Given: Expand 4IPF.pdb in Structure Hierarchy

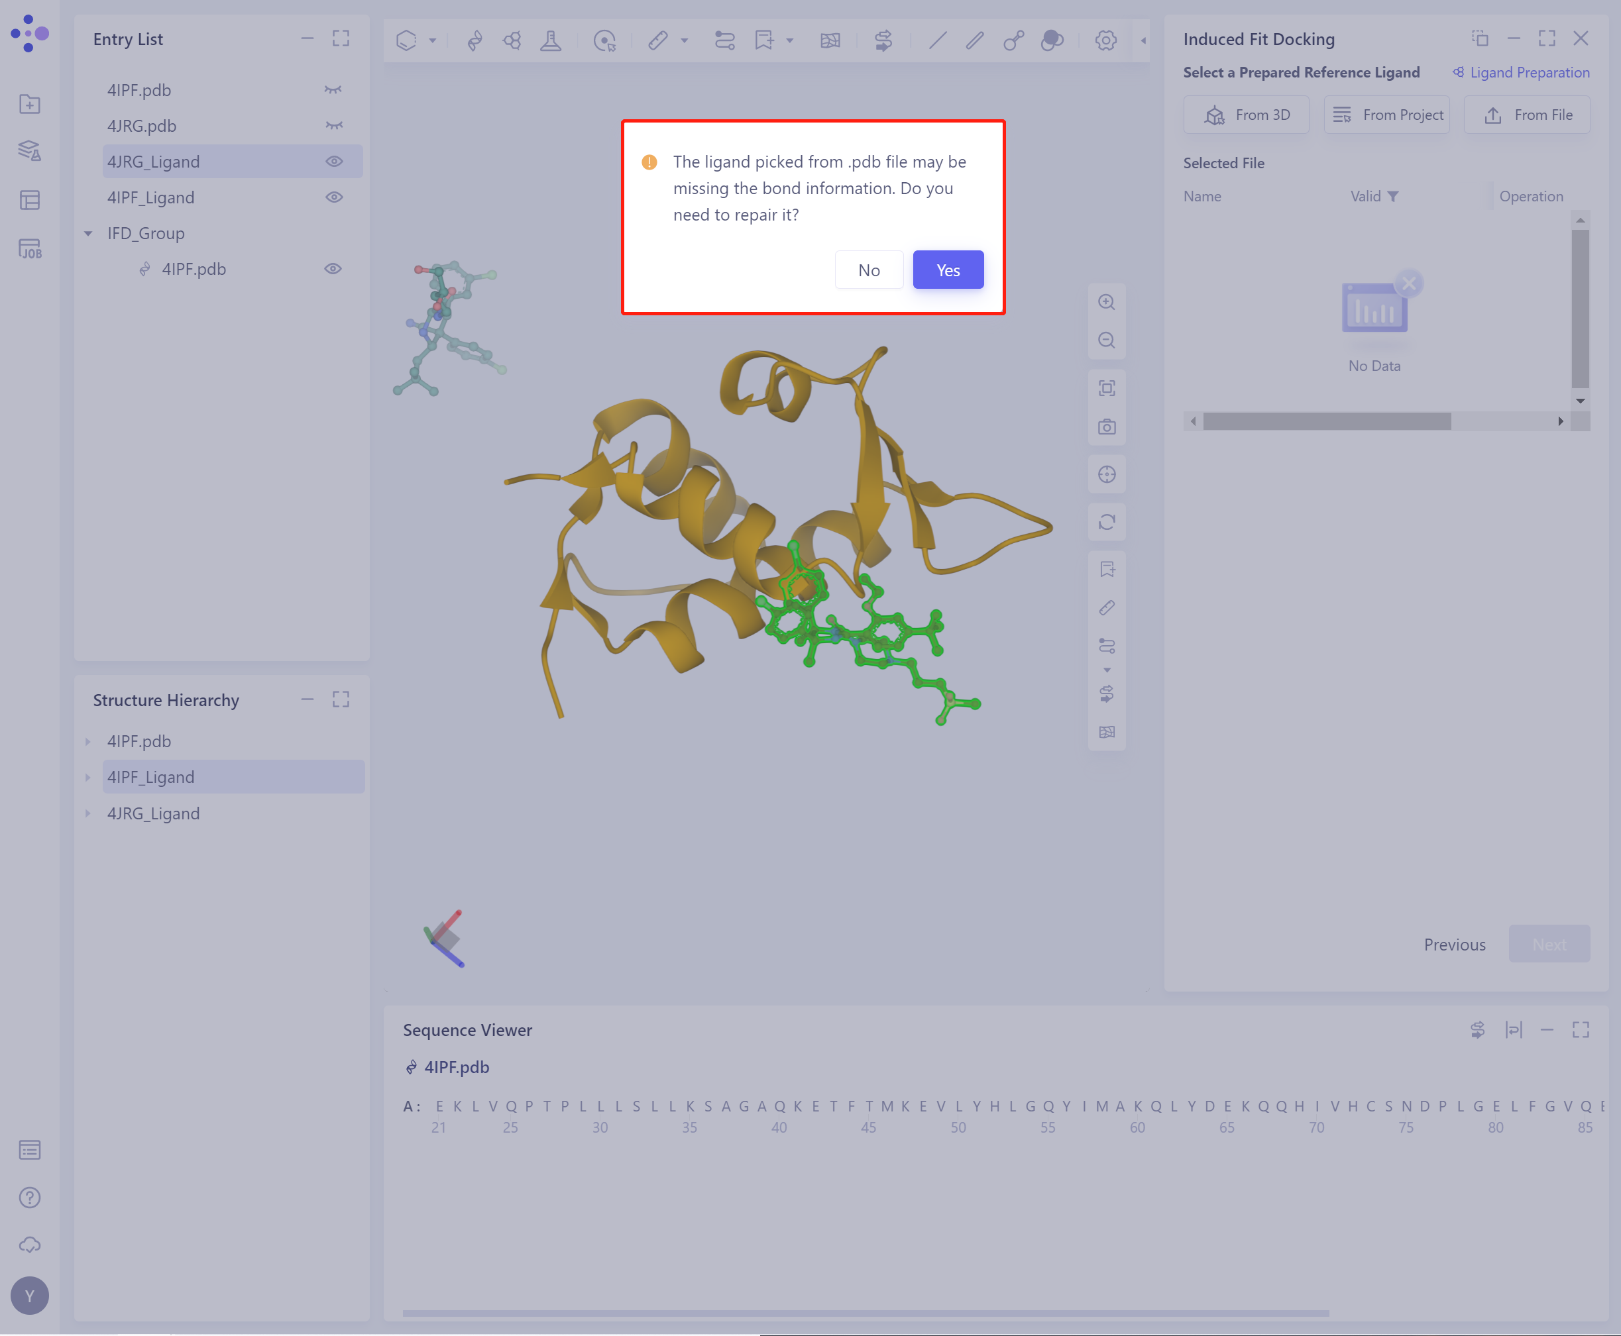Looking at the screenshot, I should [x=89, y=742].
